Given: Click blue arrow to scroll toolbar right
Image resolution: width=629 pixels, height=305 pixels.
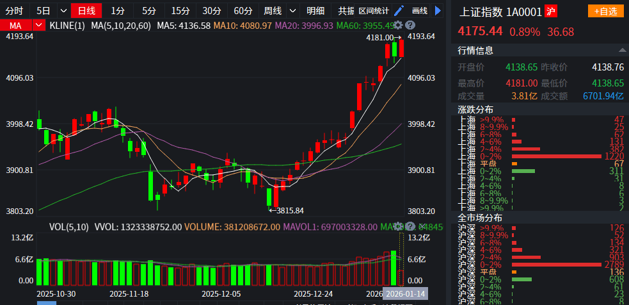Looking at the screenshot, I should pos(438,11).
